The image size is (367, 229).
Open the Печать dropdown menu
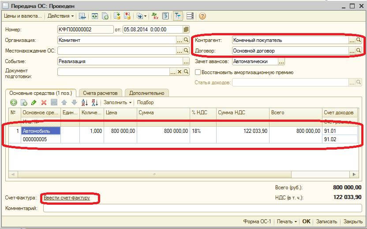[x=286, y=221]
